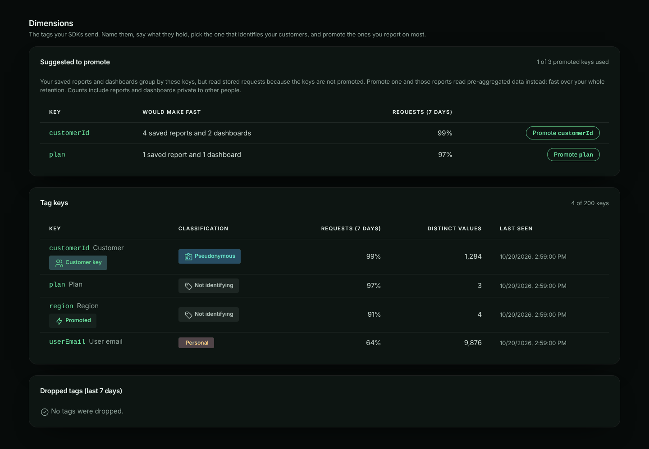Click the last seen timestamp for userEmail row
Screen dimensions: 649x449
pyautogui.click(x=533, y=343)
